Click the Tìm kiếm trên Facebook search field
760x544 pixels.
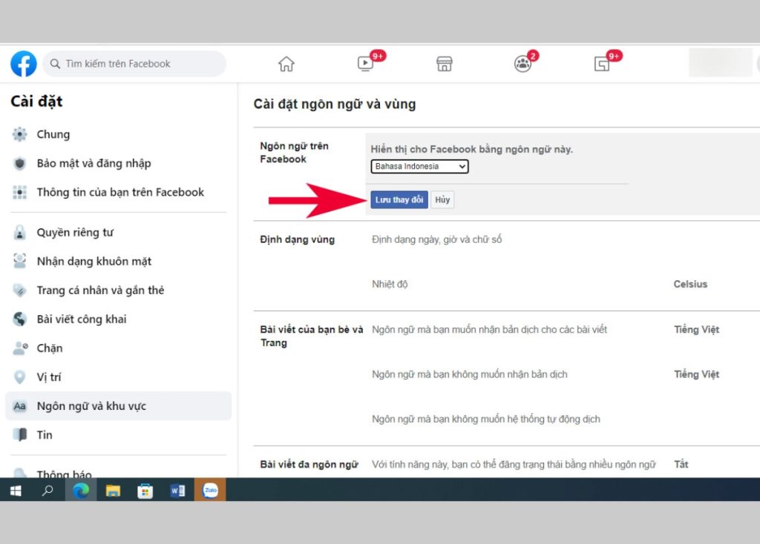134,64
